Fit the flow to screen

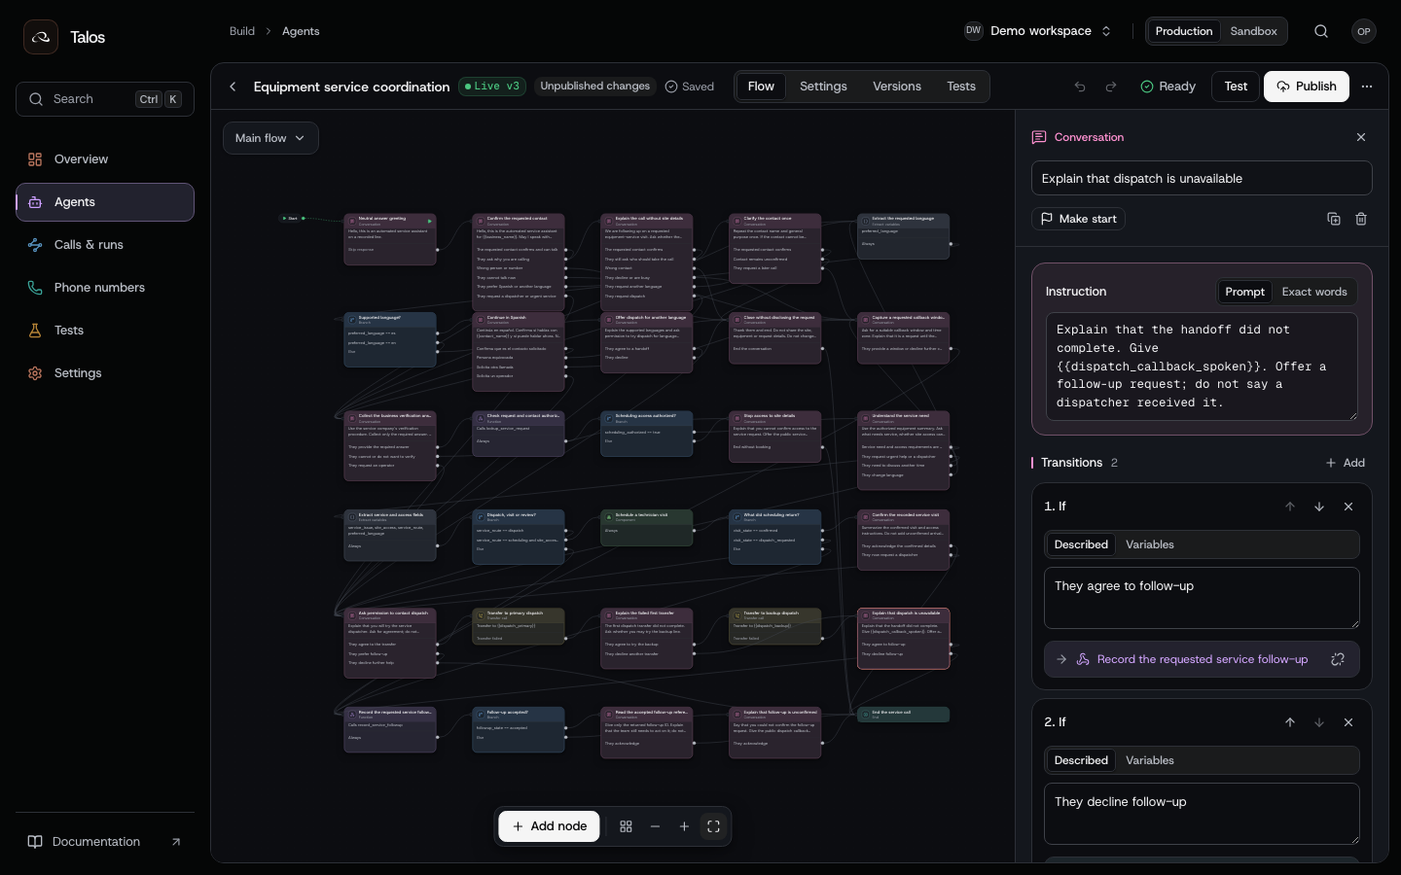click(x=713, y=826)
